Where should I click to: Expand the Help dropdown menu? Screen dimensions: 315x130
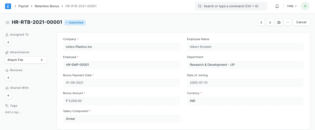[292, 6]
